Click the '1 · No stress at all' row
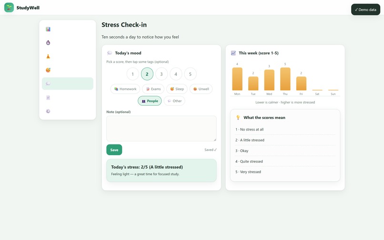Image resolution: width=384 pixels, height=240 pixels. (285, 130)
